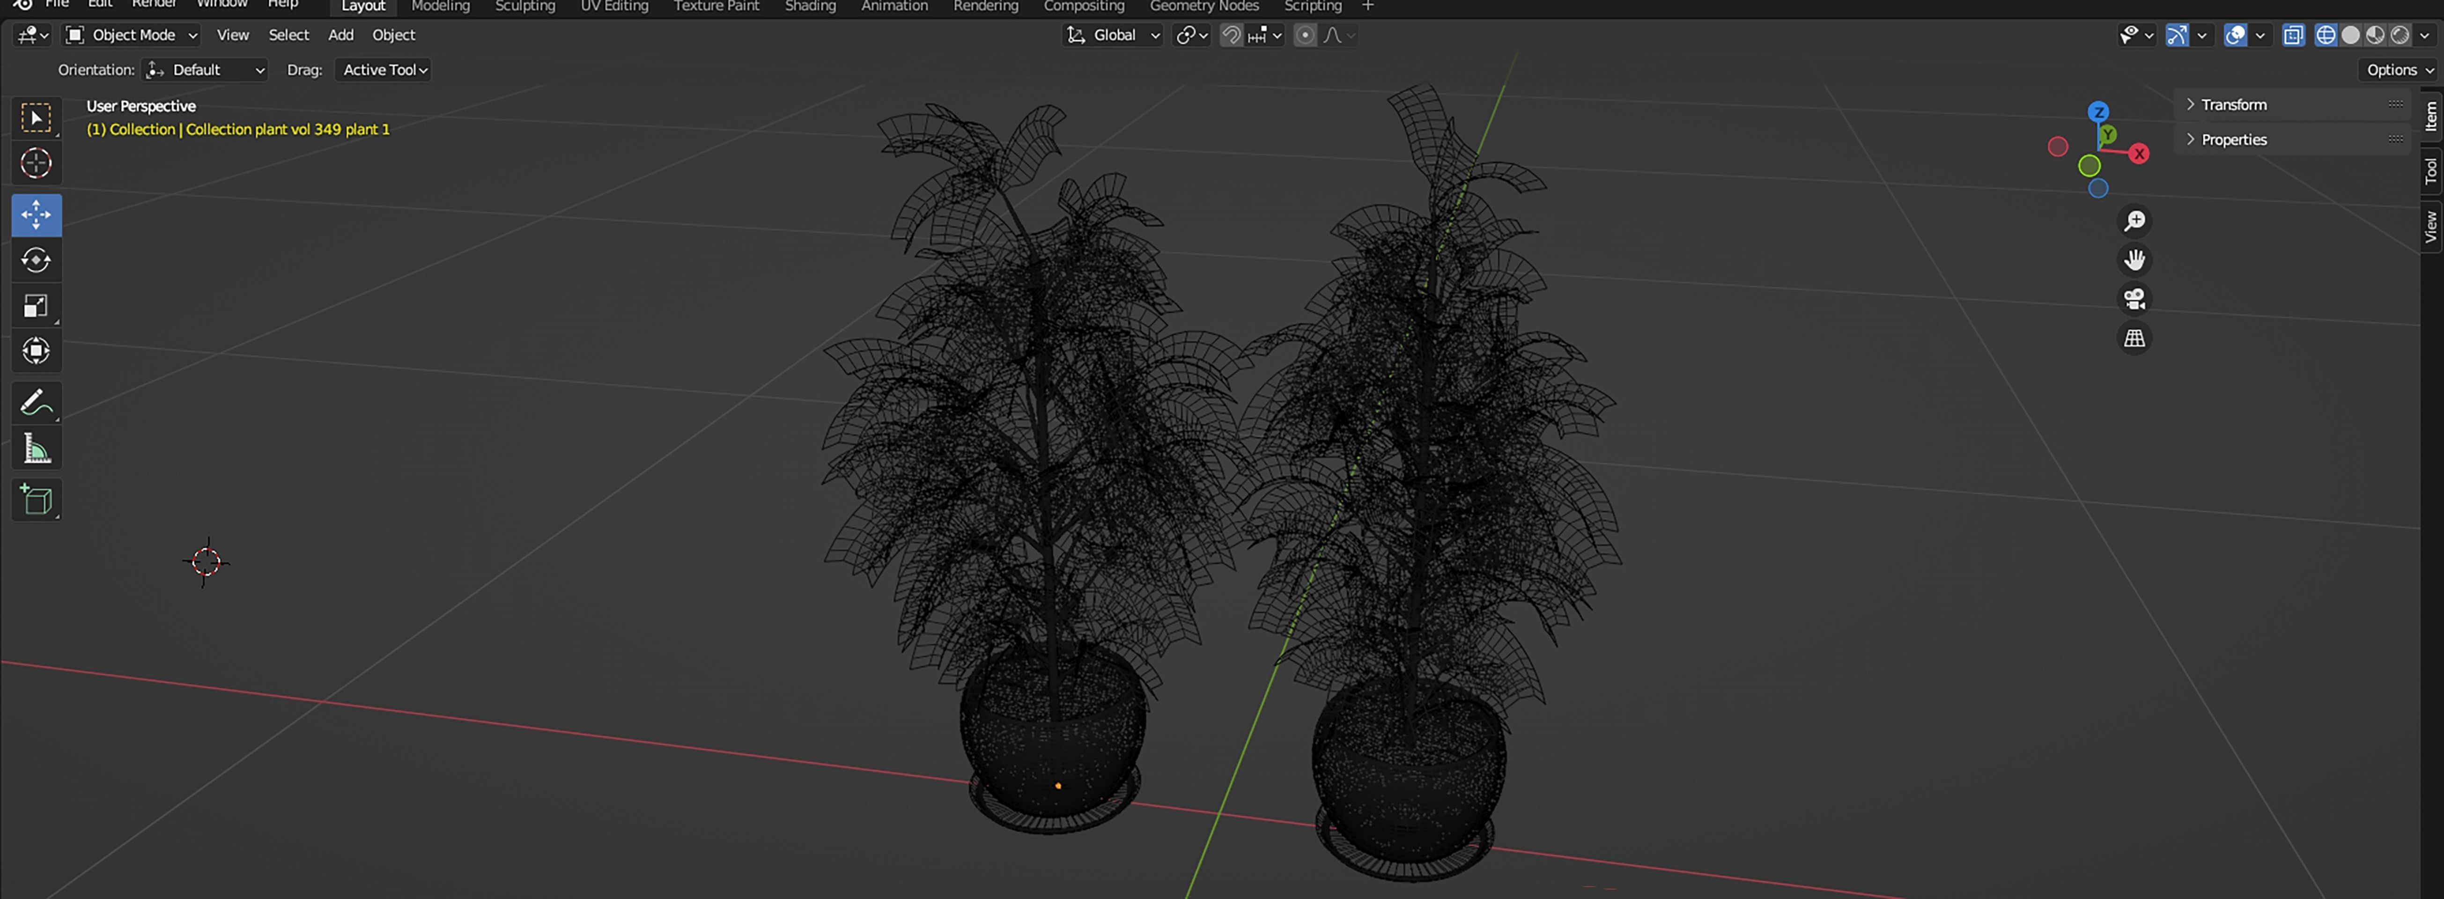Select the Move tool
The width and height of the screenshot is (2444, 899).
pos(36,215)
